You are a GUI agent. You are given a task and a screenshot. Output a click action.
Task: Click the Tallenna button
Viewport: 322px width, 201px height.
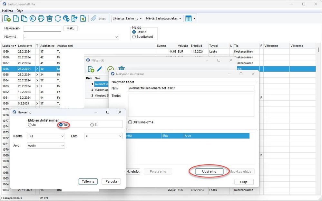(x=88, y=181)
